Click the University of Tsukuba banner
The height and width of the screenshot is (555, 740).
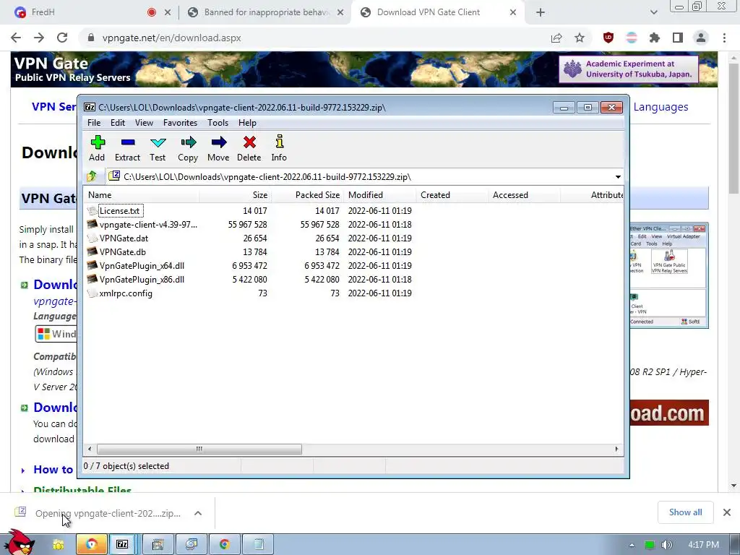629,69
